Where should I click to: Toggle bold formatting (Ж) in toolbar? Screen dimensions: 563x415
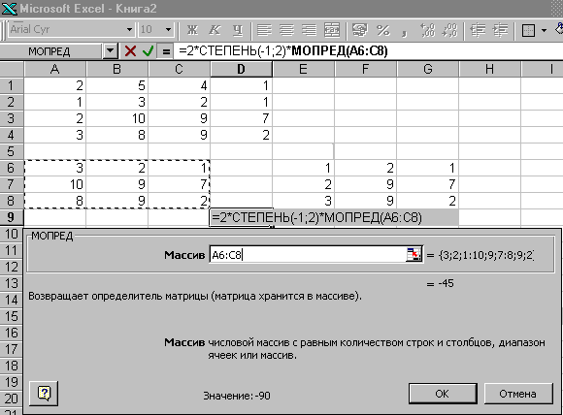pyautogui.click(x=192, y=30)
